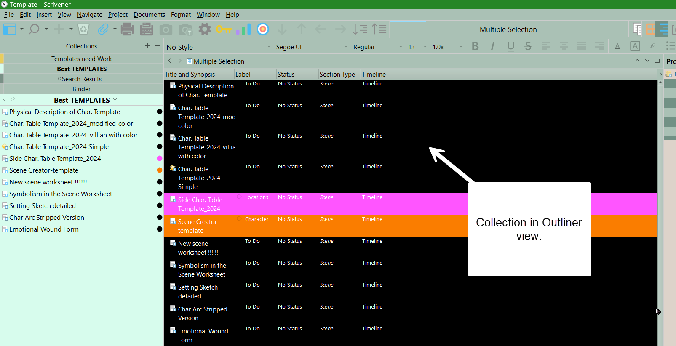The height and width of the screenshot is (346, 676).
Task: Open the Navigate menu
Action: pyautogui.click(x=89, y=15)
